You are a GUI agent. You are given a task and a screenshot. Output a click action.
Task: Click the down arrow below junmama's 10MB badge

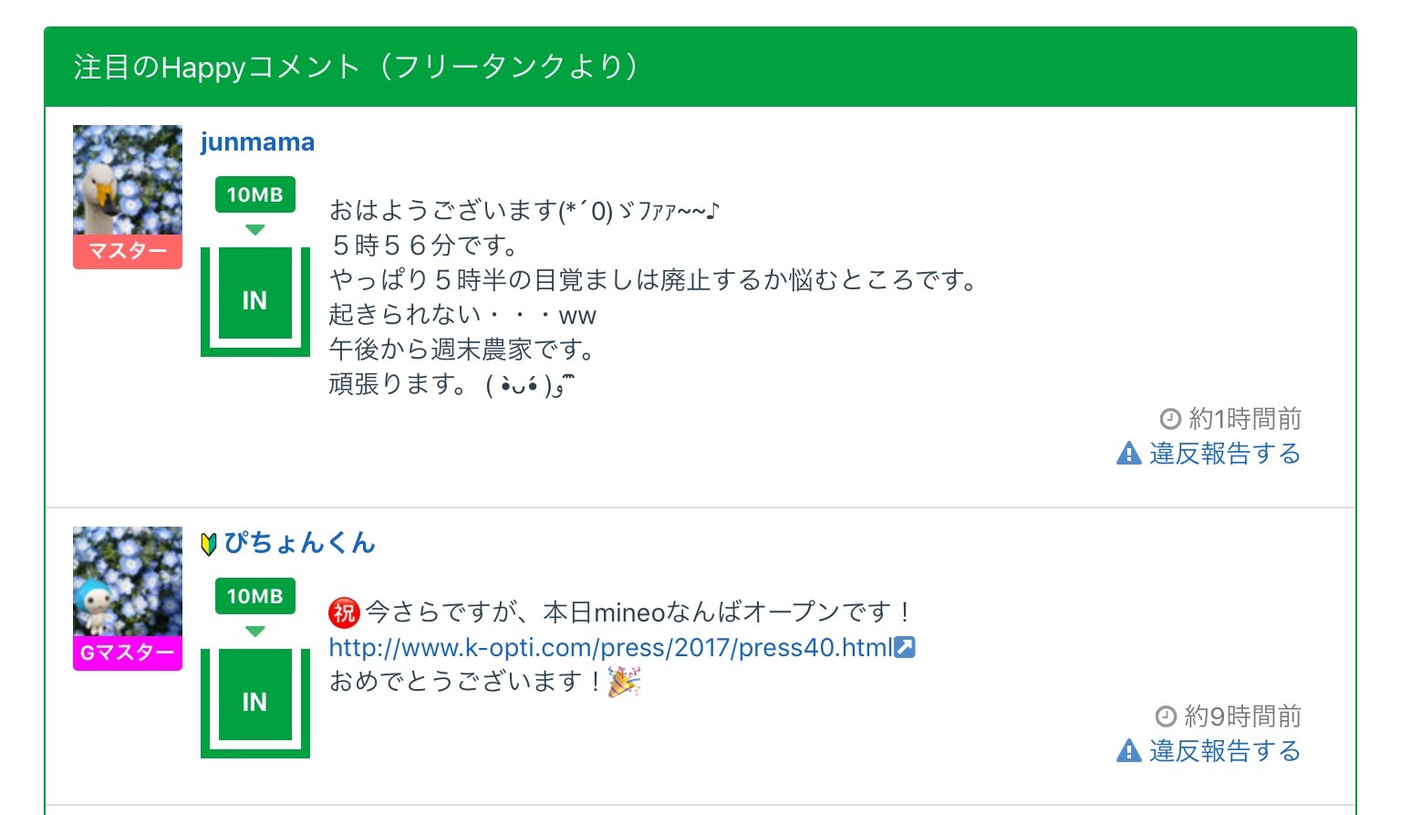tap(255, 230)
